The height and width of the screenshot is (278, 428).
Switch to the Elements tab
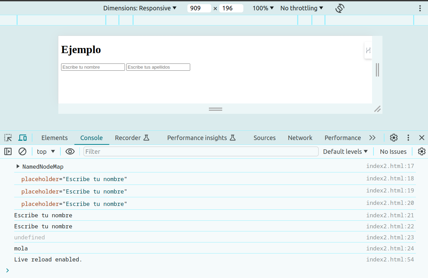point(55,138)
